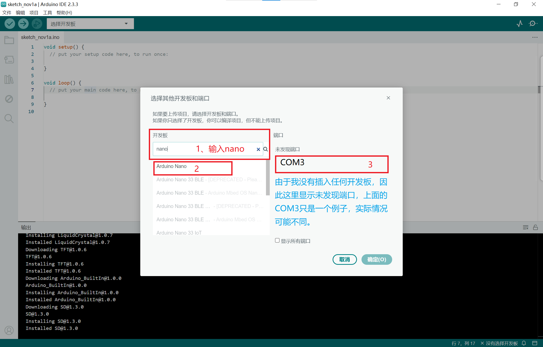Click the 输出 output panel label

[x=26, y=227]
